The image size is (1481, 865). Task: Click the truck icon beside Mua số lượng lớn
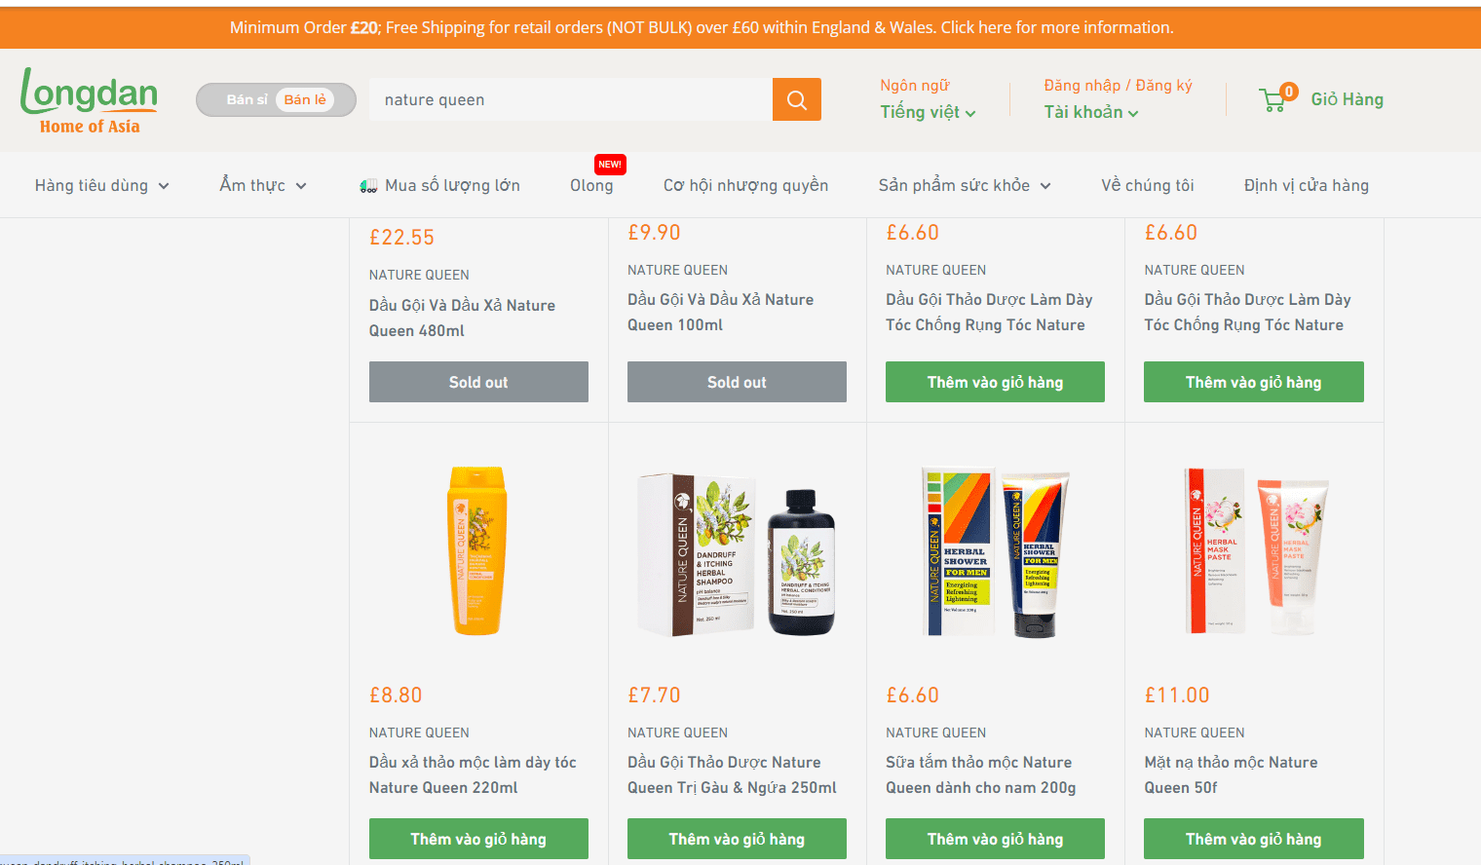368,186
